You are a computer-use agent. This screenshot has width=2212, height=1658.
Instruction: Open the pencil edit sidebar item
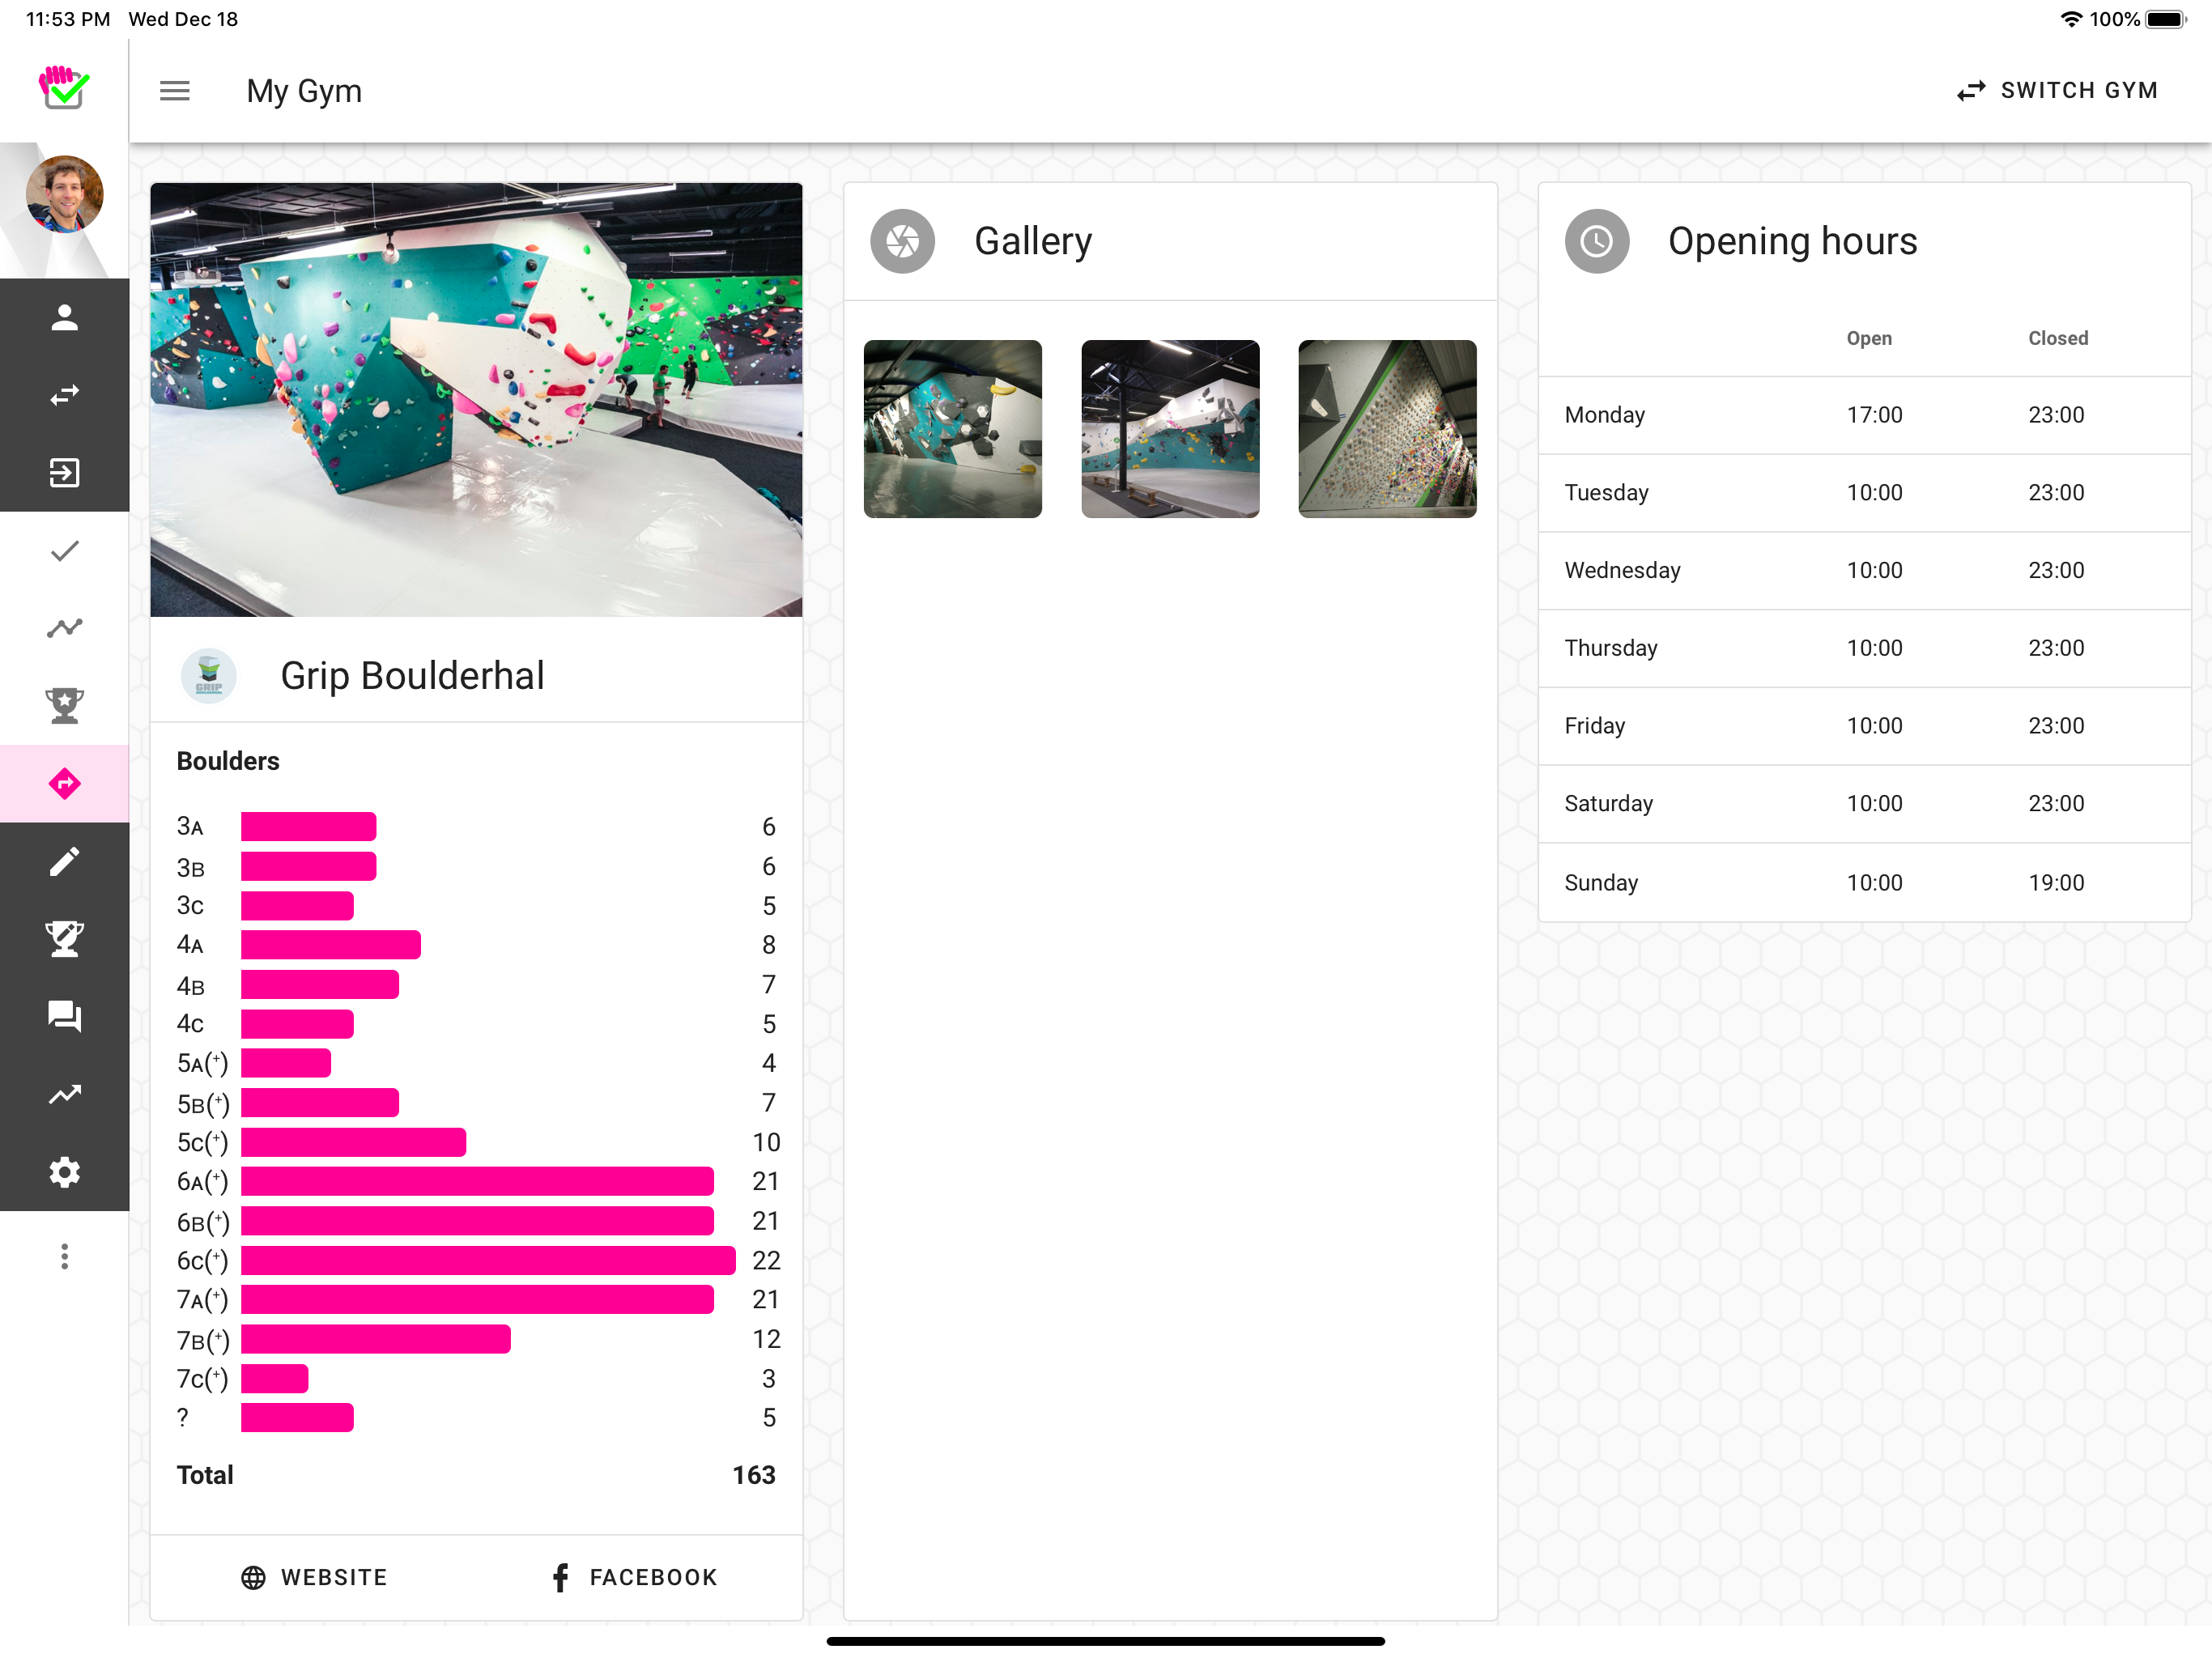coord(64,862)
